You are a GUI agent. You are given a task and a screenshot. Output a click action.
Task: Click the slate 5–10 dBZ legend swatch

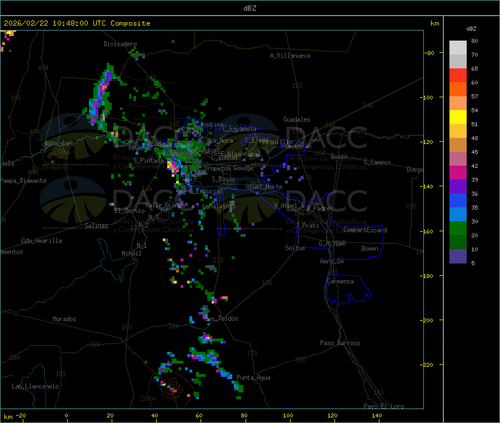pos(458,256)
